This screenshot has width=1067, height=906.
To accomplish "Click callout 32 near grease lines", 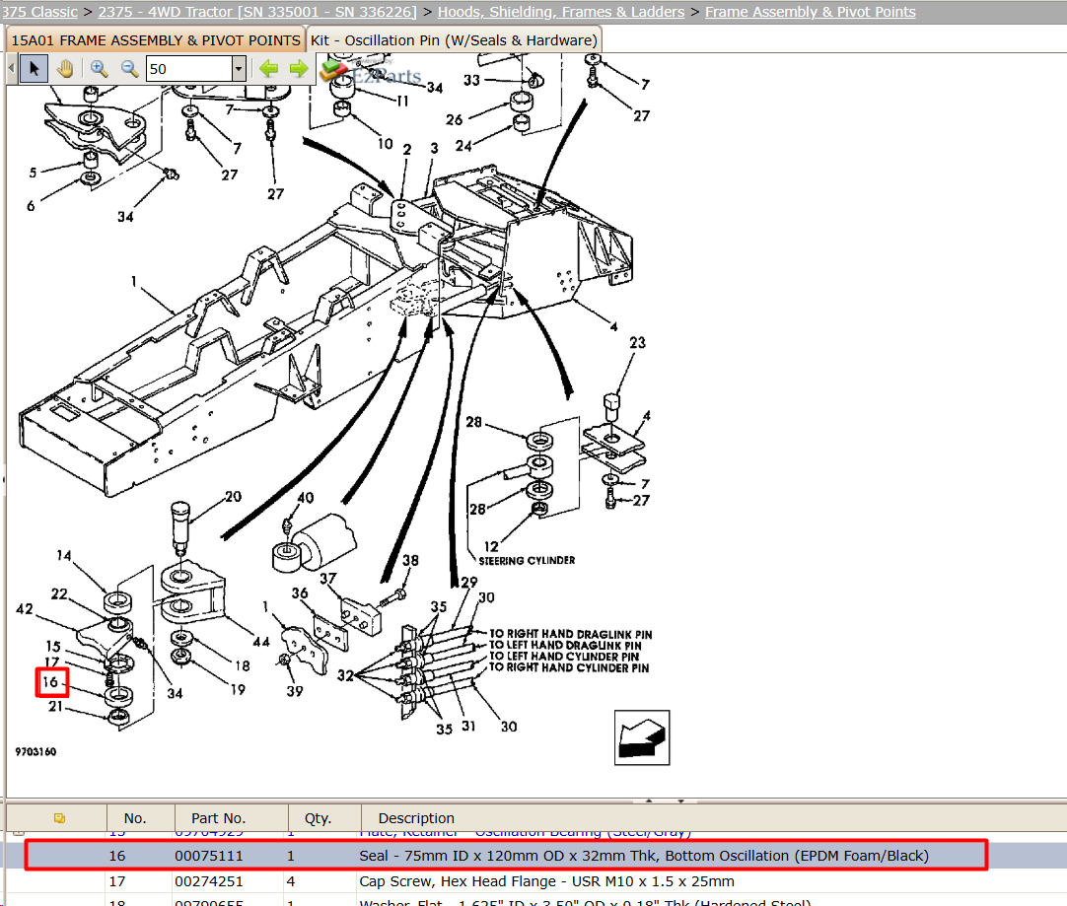I will (346, 675).
